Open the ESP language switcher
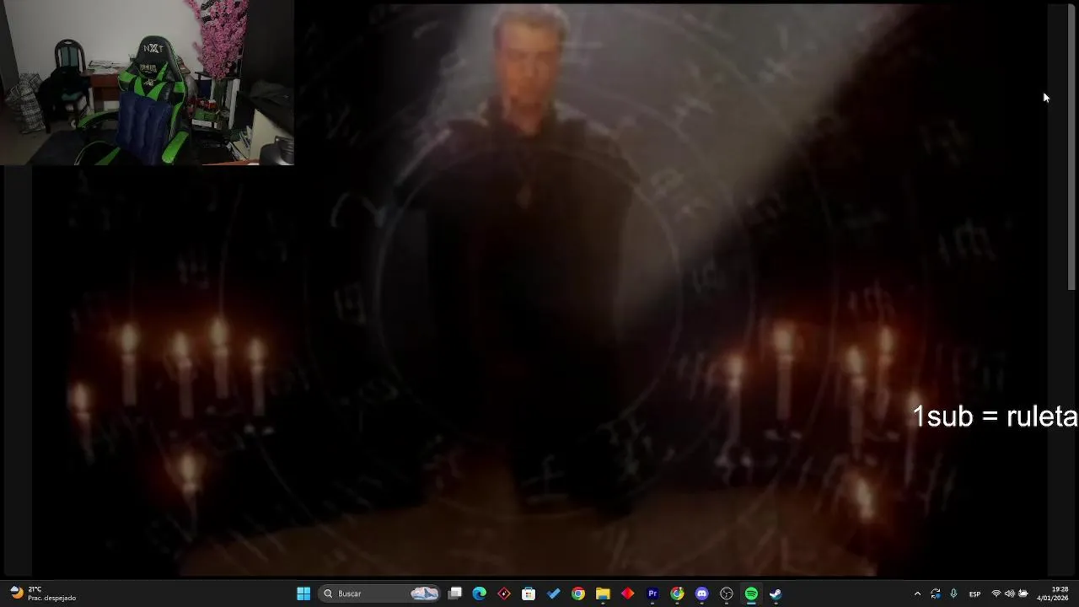Viewport: 1079px width, 607px height. pos(974,594)
